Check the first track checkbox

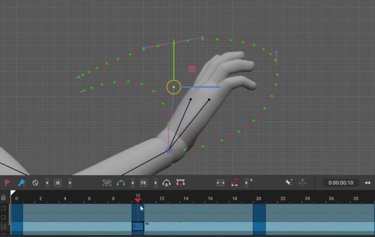[4, 208]
